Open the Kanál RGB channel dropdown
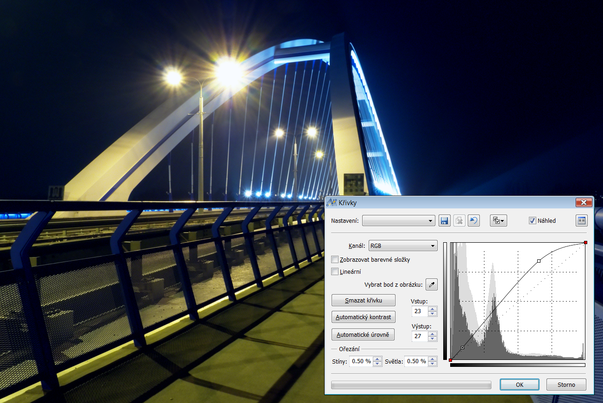 click(403, 246)
